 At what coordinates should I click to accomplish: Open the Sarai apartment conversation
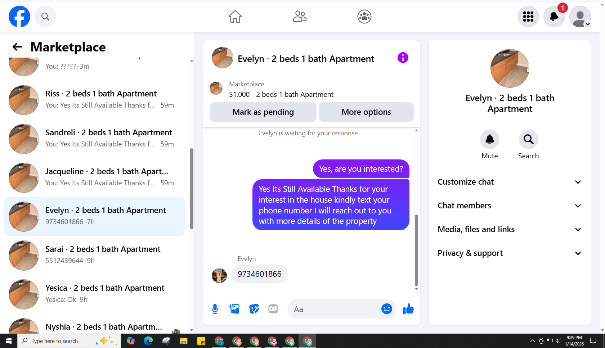click(x=95, y=255)
